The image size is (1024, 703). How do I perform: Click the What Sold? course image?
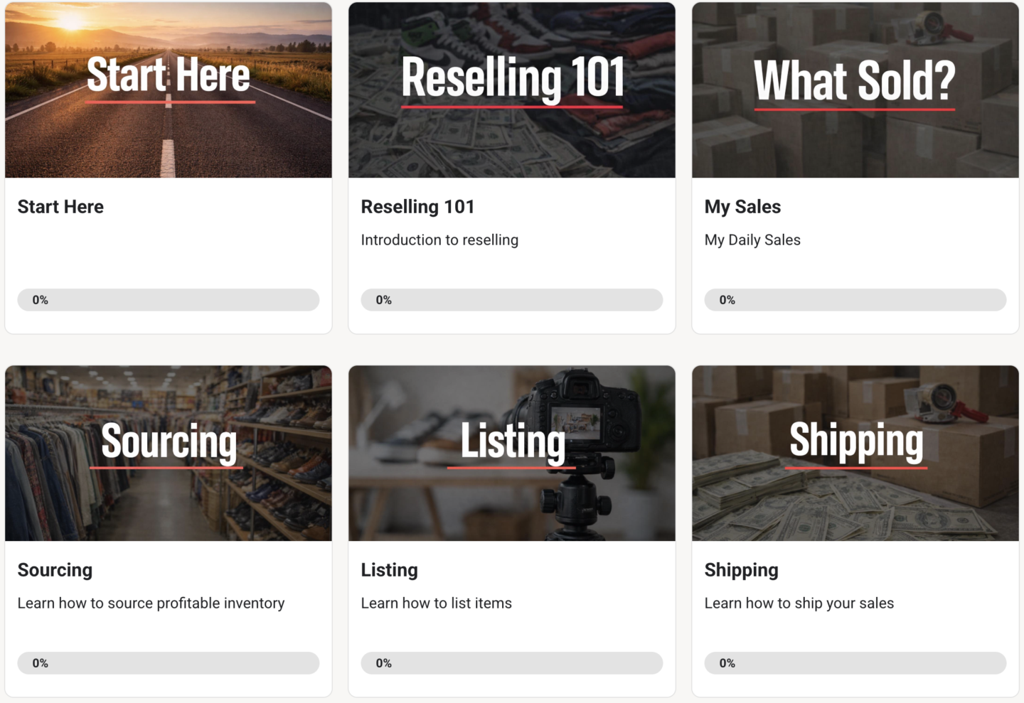click(855, 90)
